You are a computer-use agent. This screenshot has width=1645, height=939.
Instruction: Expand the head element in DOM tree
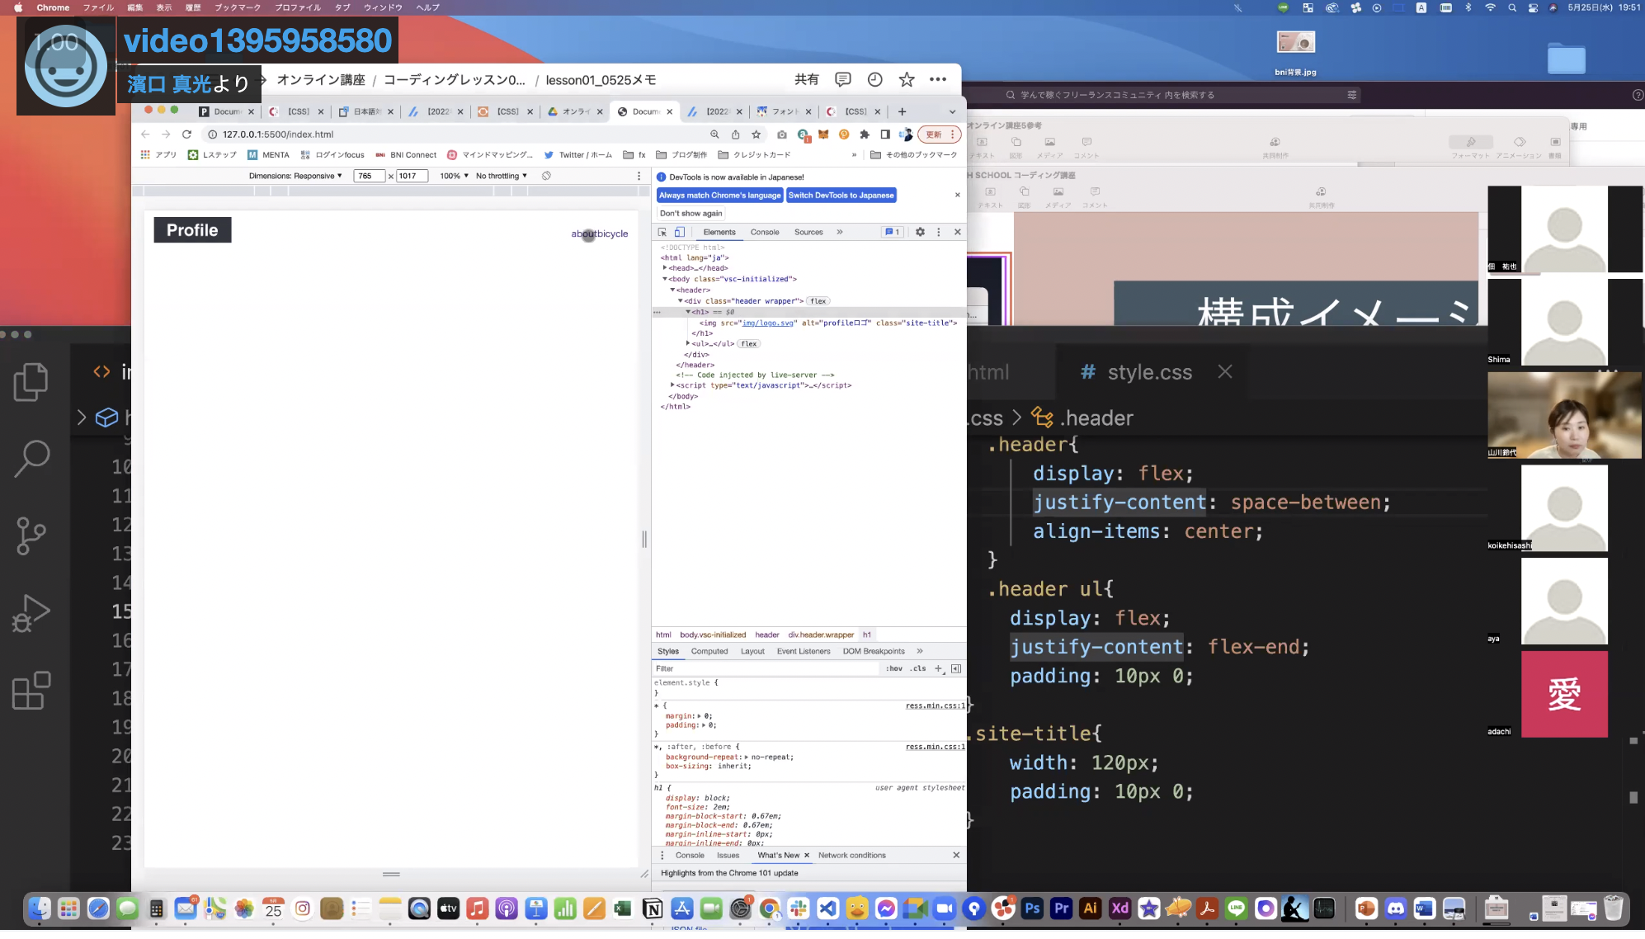point(665,267)
